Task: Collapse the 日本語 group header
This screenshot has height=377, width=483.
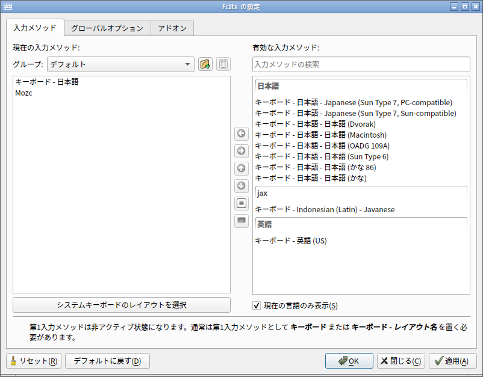Action: (x=361, y=86)
